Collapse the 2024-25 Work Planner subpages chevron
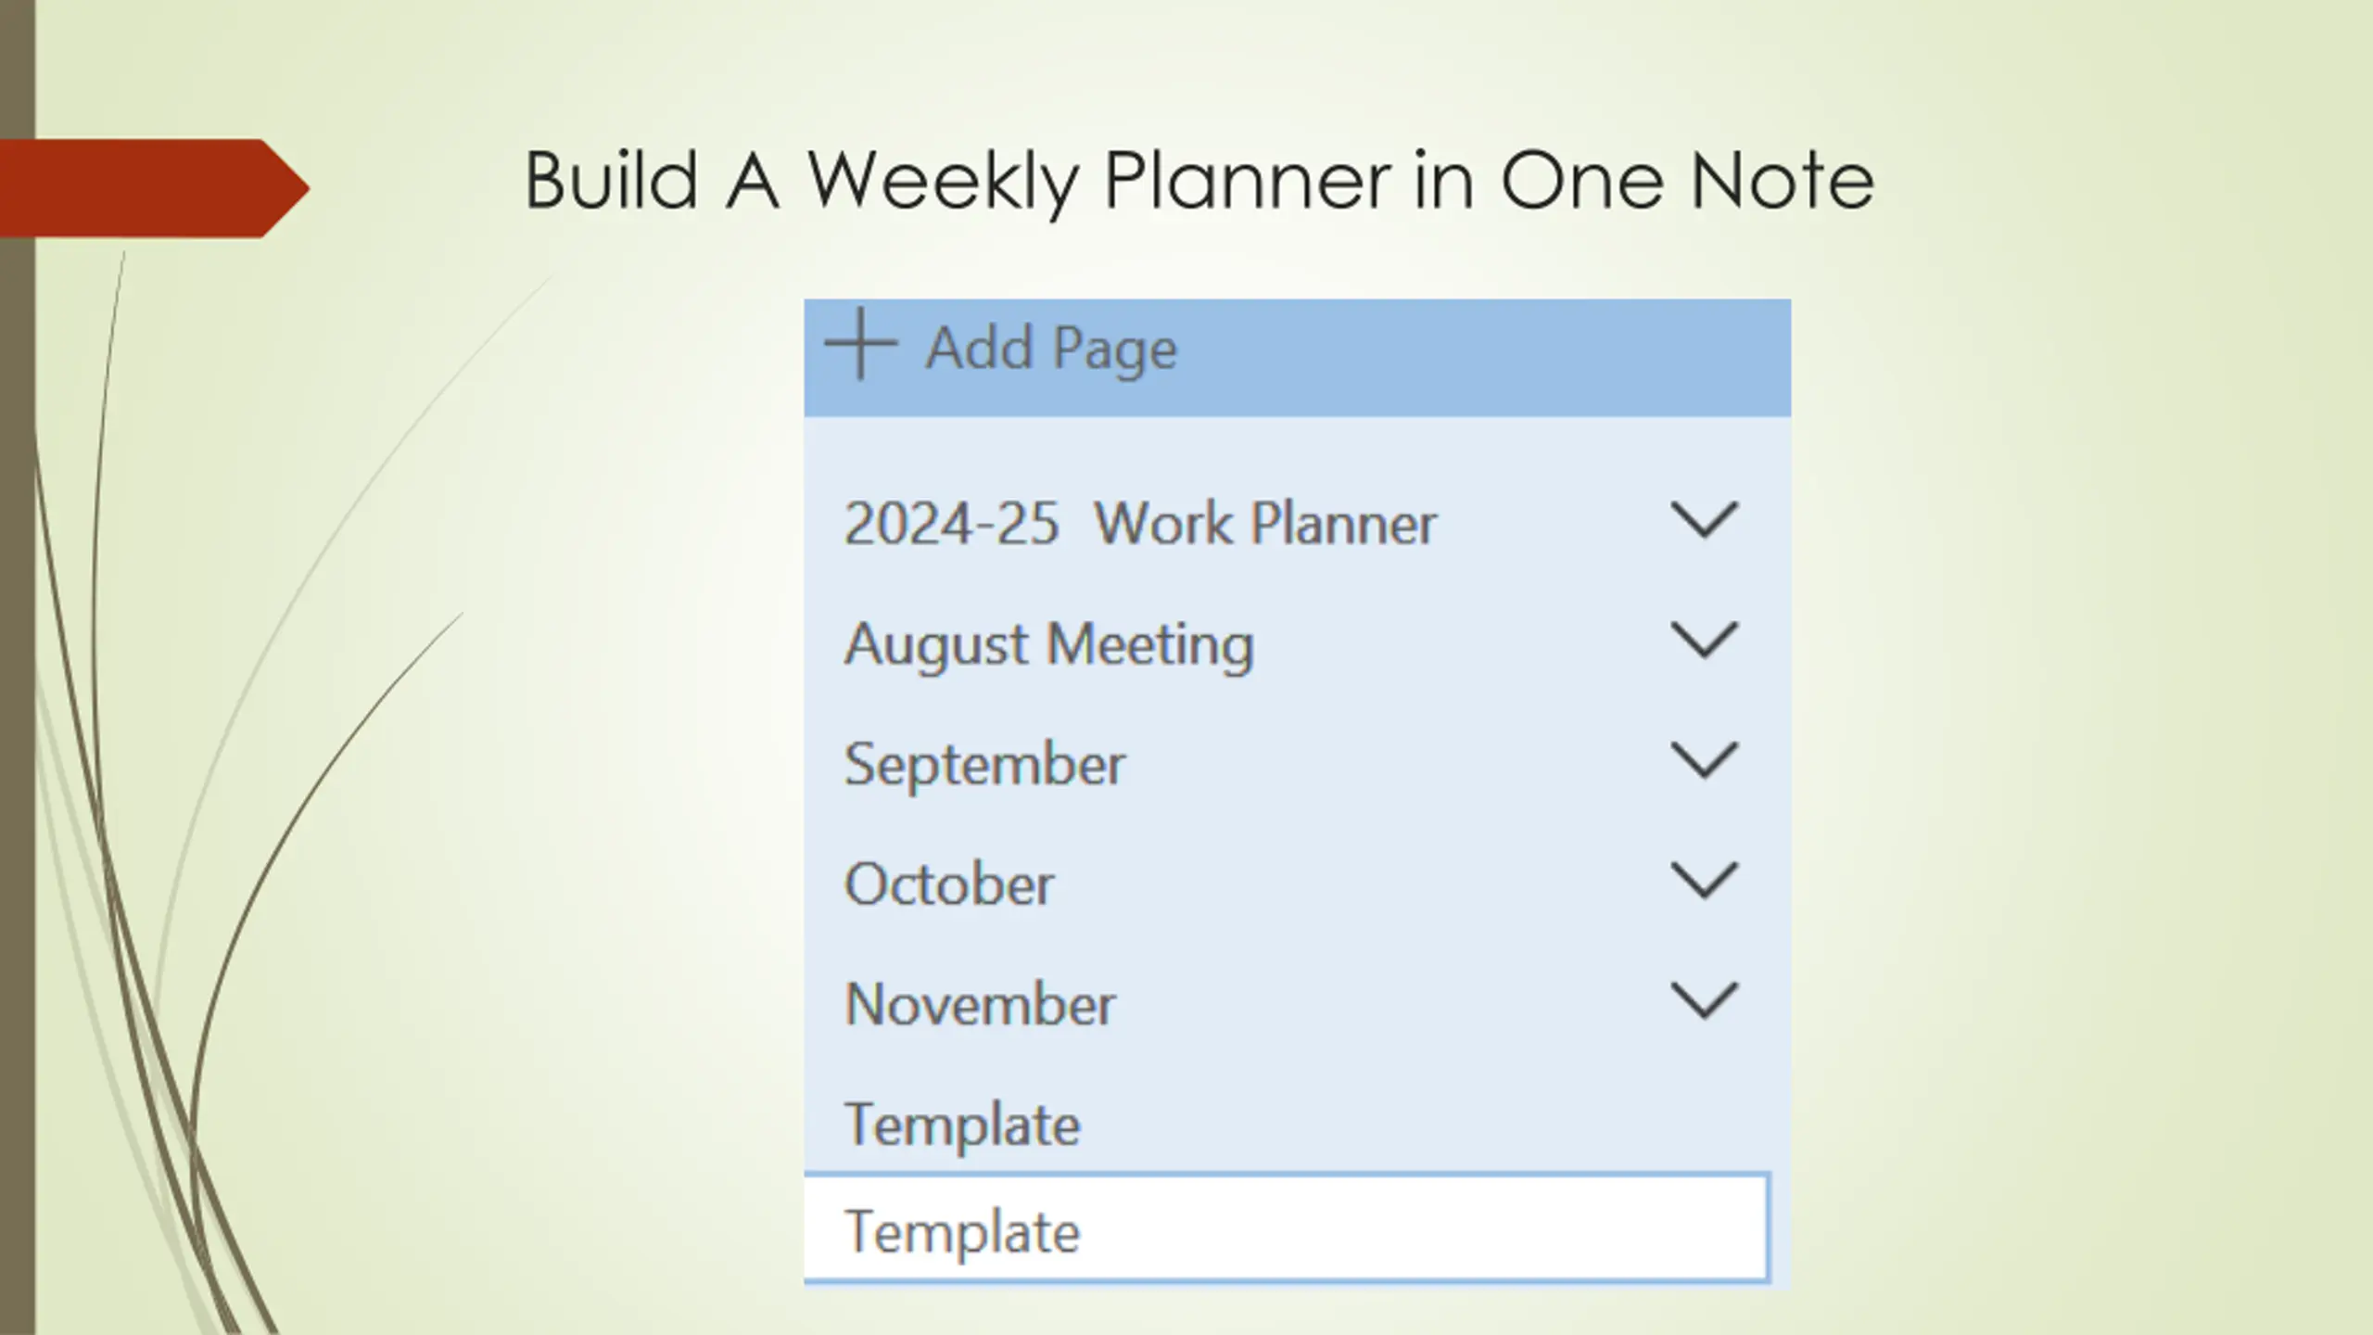This screenshot has width=2373, height=1335. (1703, 520)
